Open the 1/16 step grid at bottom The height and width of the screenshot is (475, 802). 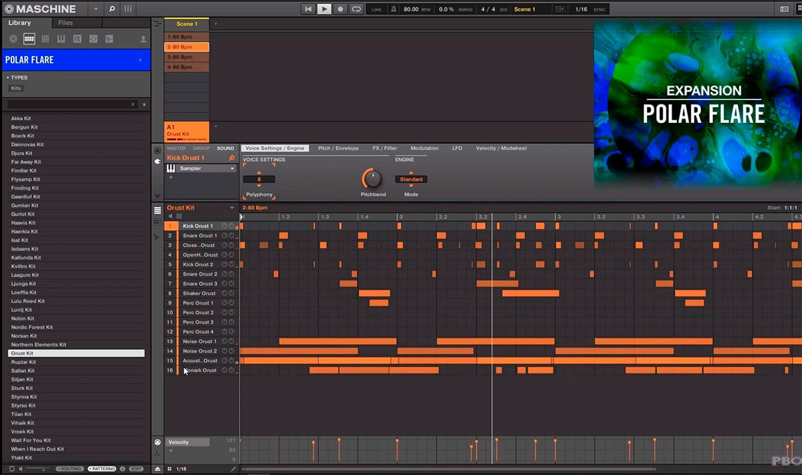[181, 469]
